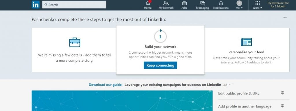Click the LinkedIn logo icon
Image resolution: width=296 pixels, height=111 pixels.
pyautogui.click(x=36, y=5)
